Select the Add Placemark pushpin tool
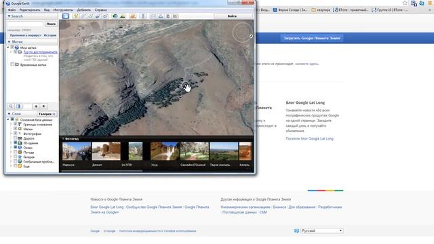Viewport: 434px width, 244px height. (x=75, y=16)
